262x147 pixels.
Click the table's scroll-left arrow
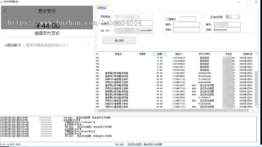click(96, 110)
